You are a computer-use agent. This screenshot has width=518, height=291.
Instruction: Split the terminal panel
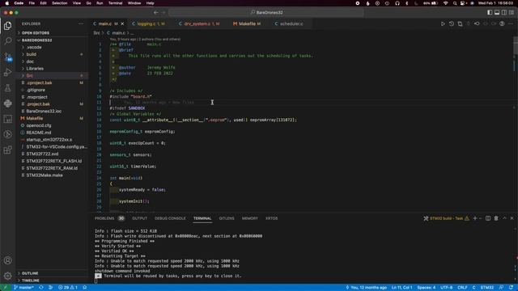[x=488, y=218]
